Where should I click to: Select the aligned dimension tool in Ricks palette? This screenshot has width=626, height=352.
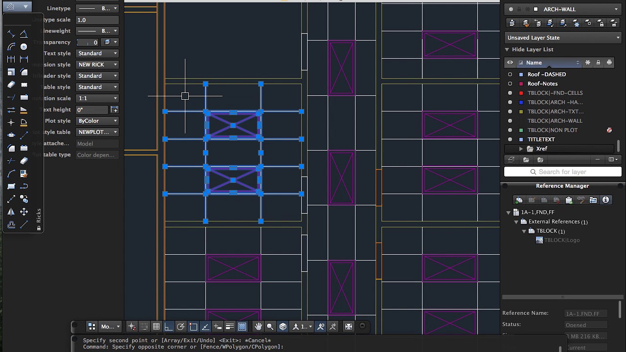11,34
